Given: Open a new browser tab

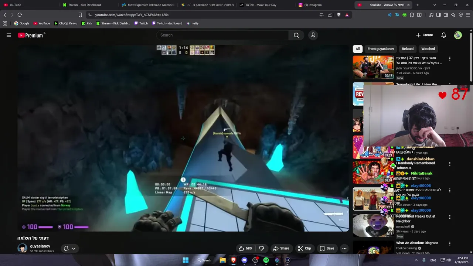Looking at the screenshot, I should coord(418,5).
